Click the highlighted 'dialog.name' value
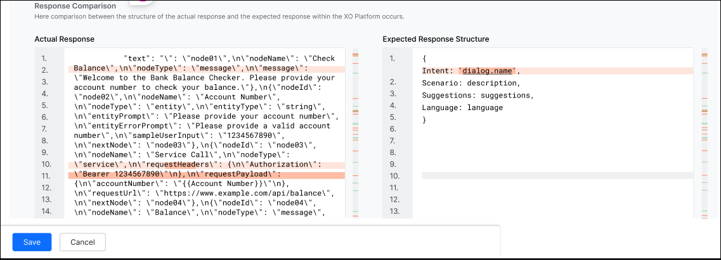This screenshot has width=721, height=260. click(x=488, y=71)
